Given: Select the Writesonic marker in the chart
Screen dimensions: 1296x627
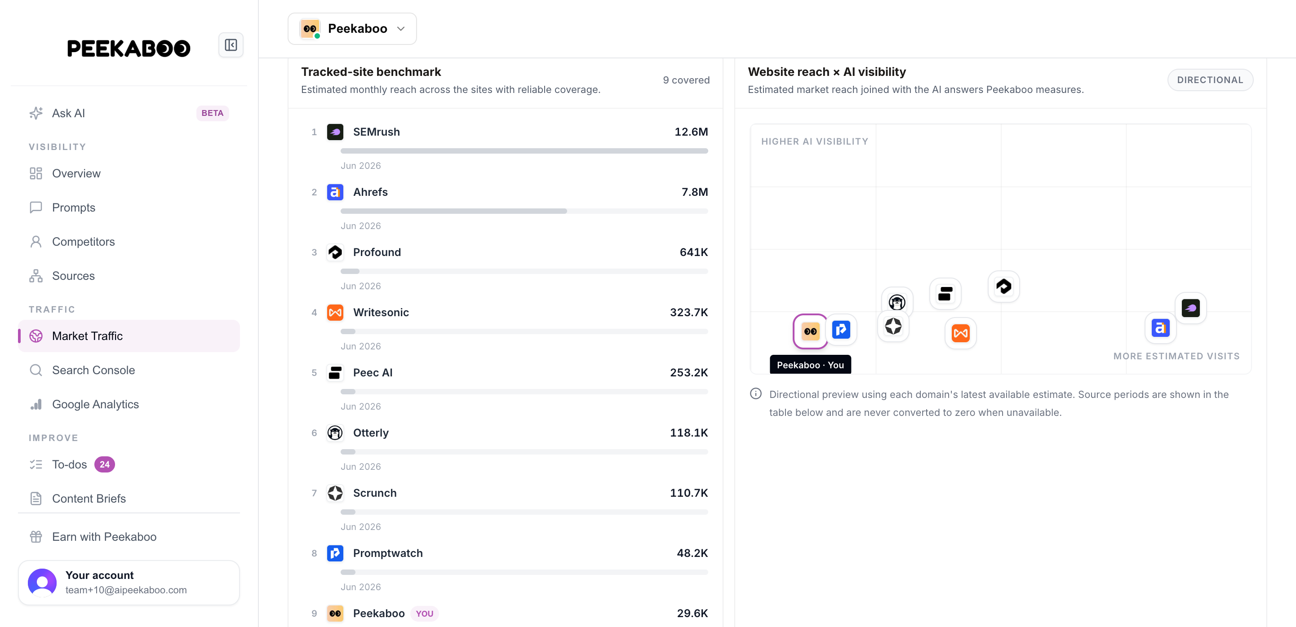Looking at the screenshot, I should coord(960,333).
